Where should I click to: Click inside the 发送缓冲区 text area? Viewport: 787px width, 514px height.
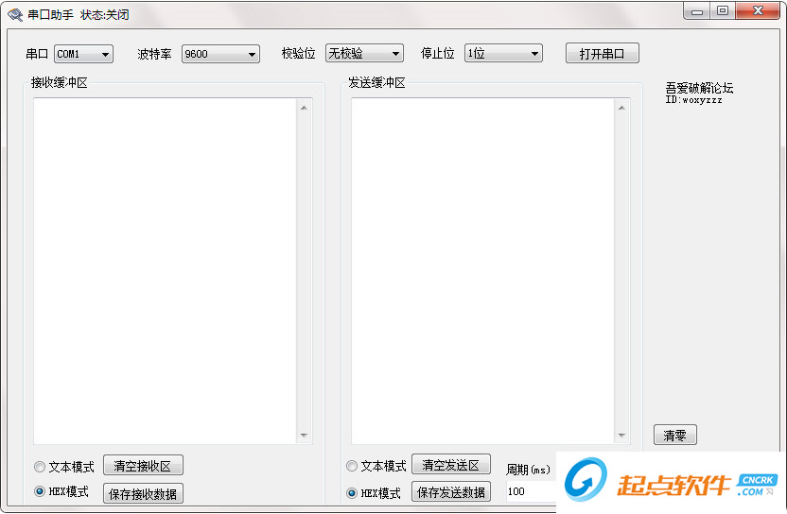tap(482, 271)
